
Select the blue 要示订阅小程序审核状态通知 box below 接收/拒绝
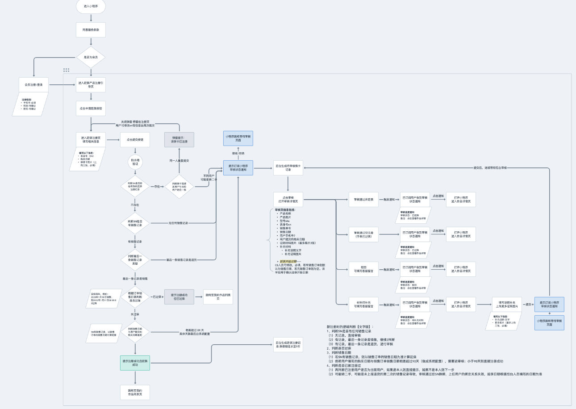click(x=238, y=168)
